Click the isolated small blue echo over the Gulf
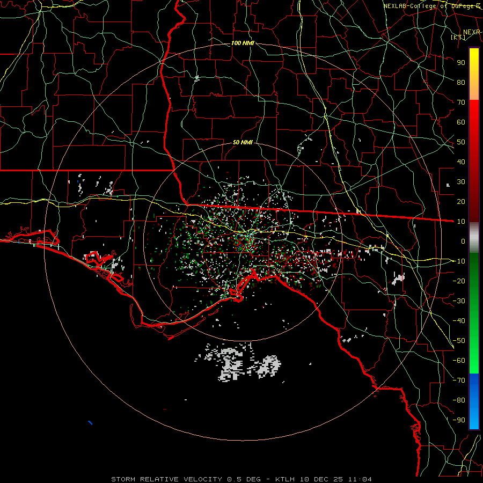The image size is (483, 483). pyautogui.click(x=90, y=423)
